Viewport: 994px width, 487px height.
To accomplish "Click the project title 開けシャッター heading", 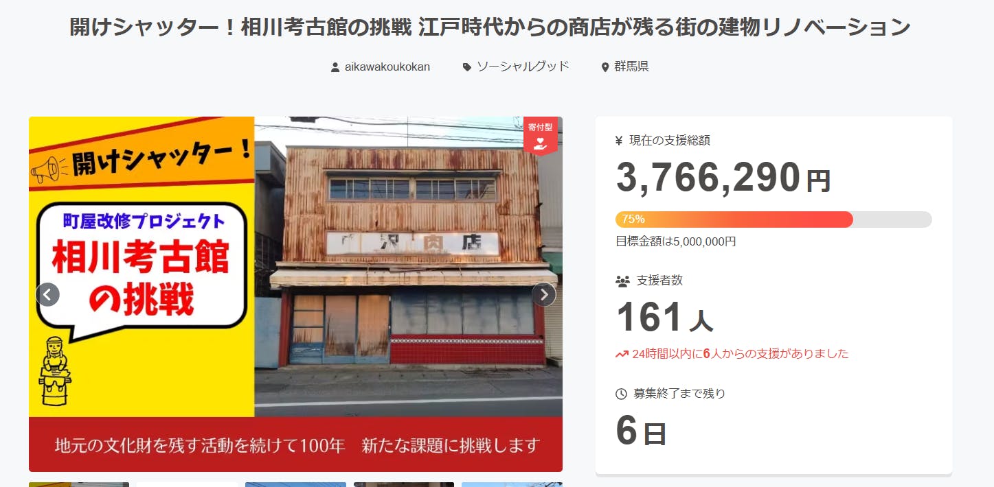I will pyautogui.click(x=490, y=28).
